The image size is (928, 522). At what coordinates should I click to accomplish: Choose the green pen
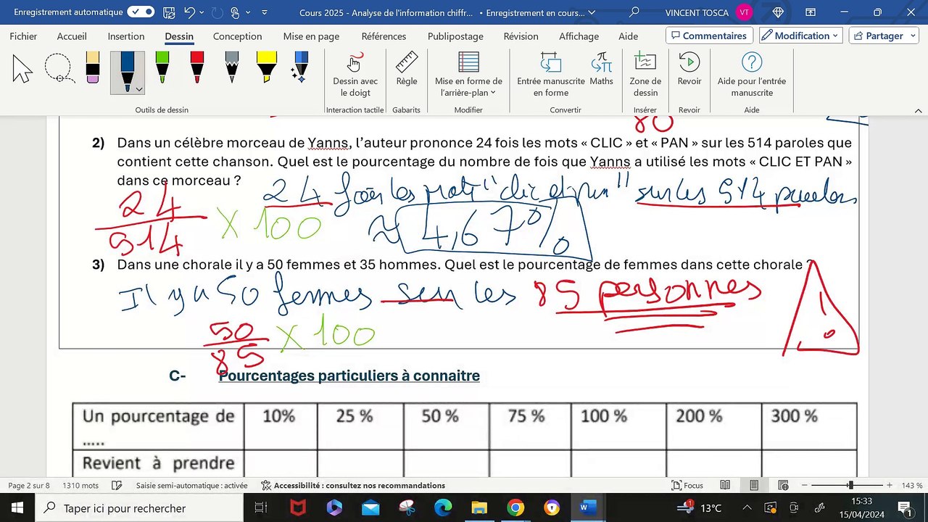[162, 67]
